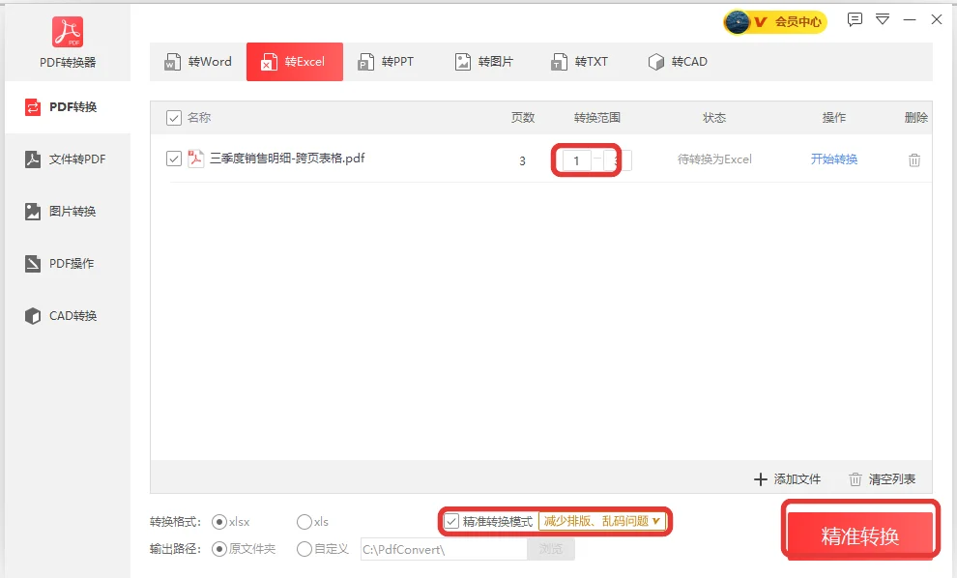Open CAD转换 sidebar section

pos(68,315)
